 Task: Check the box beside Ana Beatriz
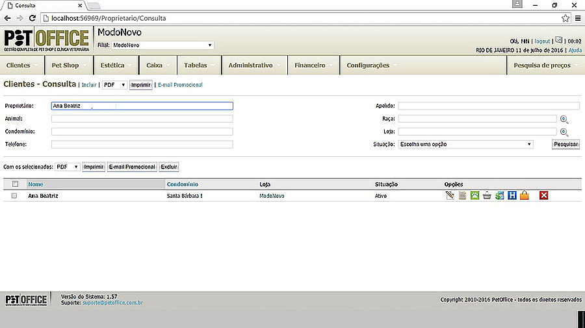[14, 195]
